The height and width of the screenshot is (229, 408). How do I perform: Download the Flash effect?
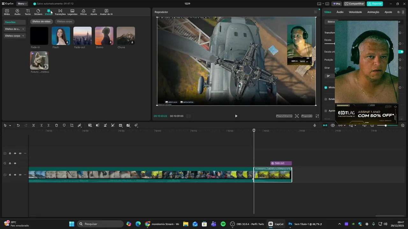[67, 42]
